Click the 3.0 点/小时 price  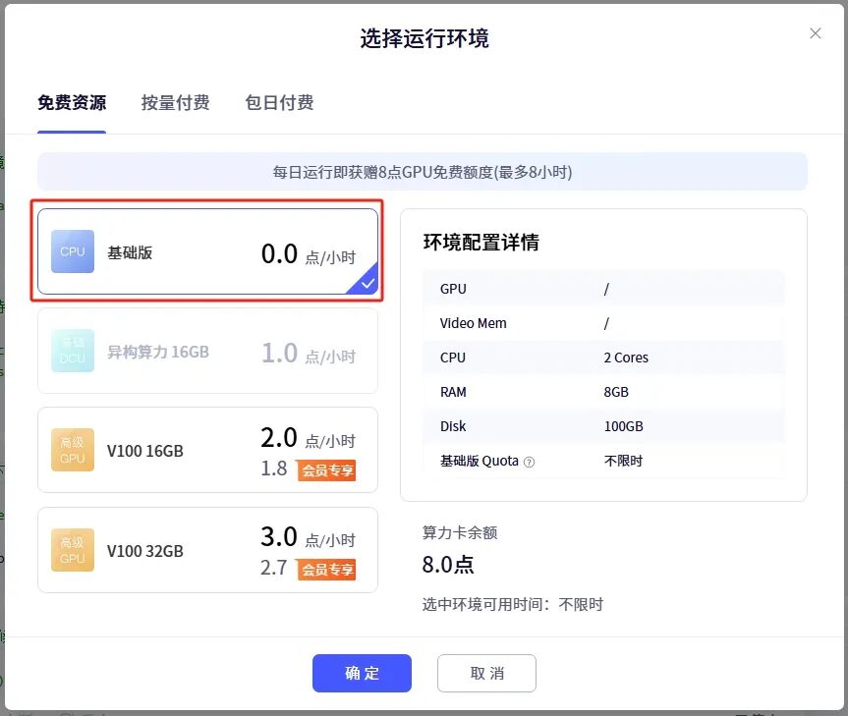(x=309, y=537)
